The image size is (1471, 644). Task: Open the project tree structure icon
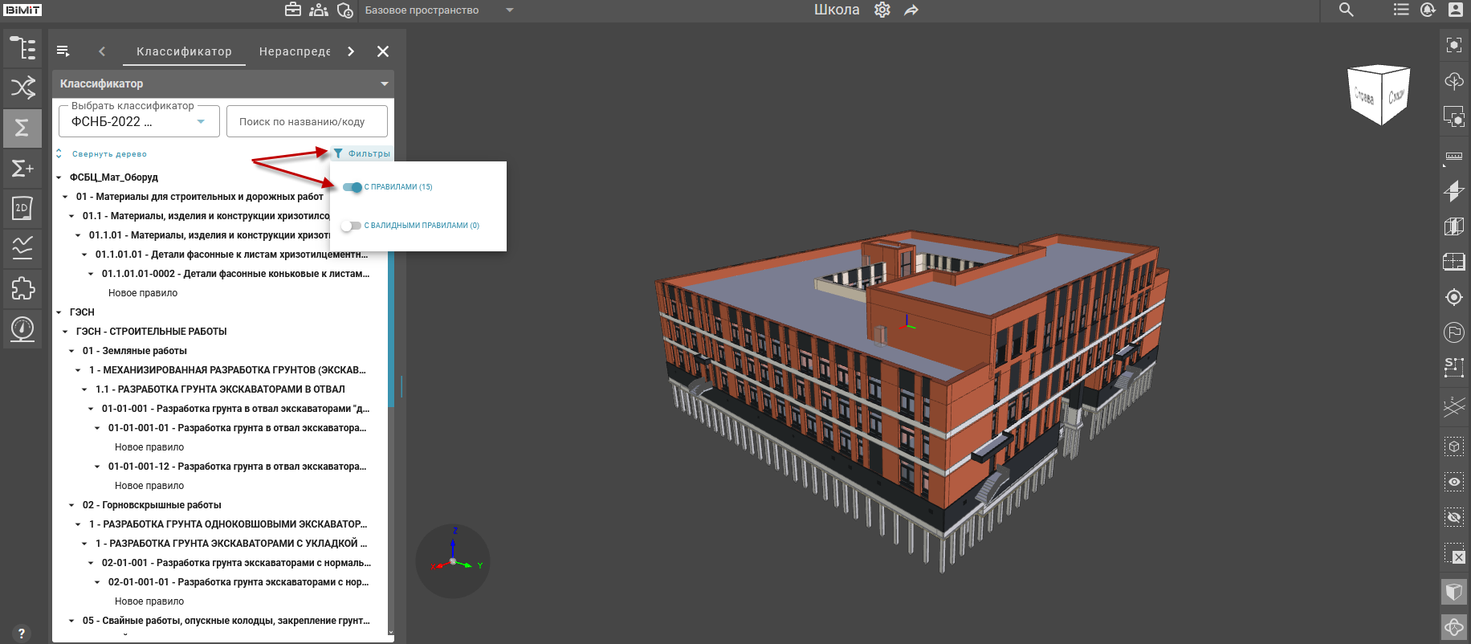pos(22,48)
